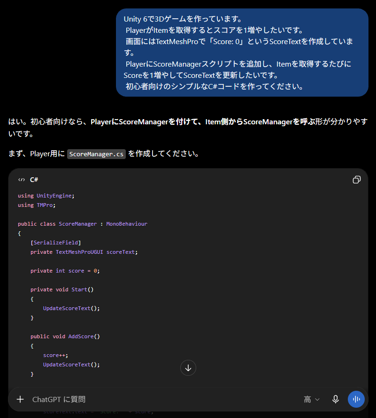Viewport: 376px width, 418px height.
Task: Click the line 'using TMPro;'
Action: (37, 205)
